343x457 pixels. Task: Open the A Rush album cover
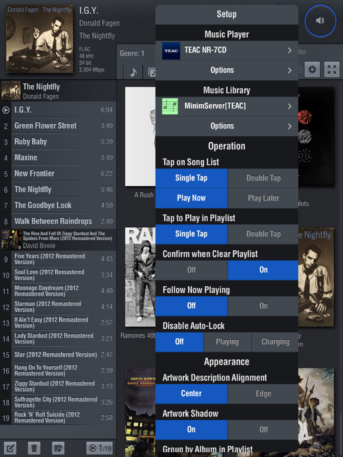(x=141, y=136)
